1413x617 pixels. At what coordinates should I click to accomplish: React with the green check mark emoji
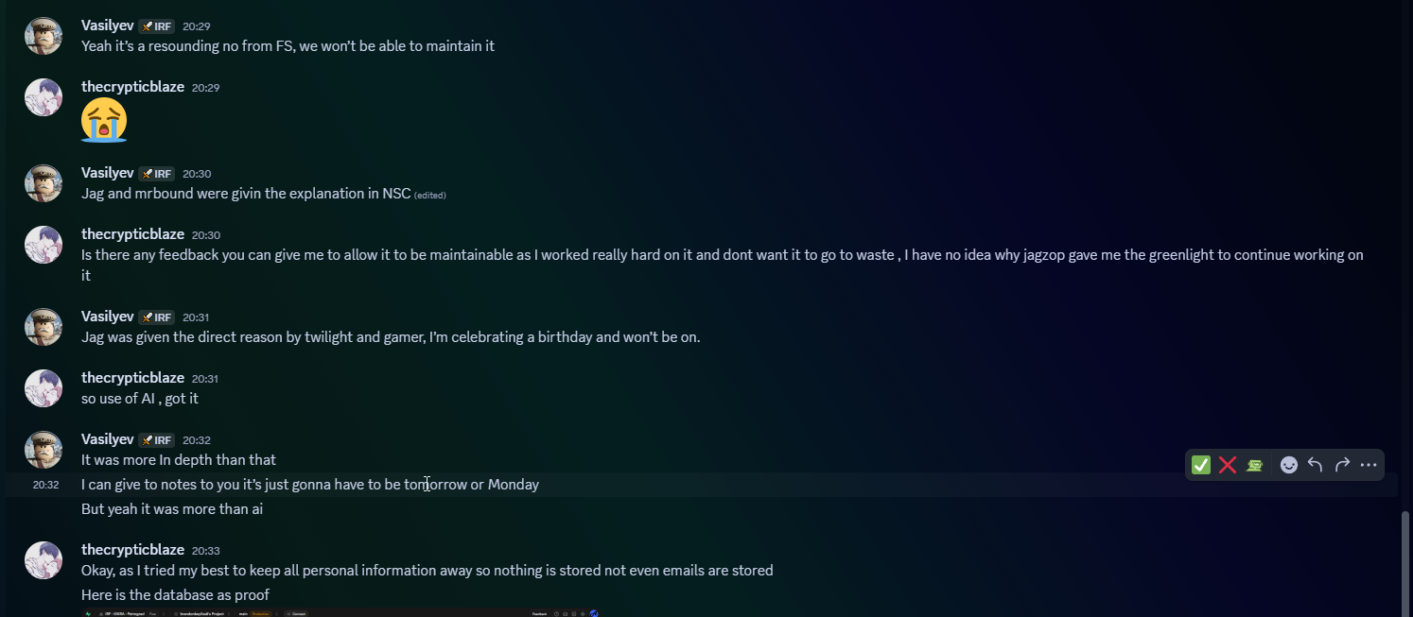click(1201, 465)
